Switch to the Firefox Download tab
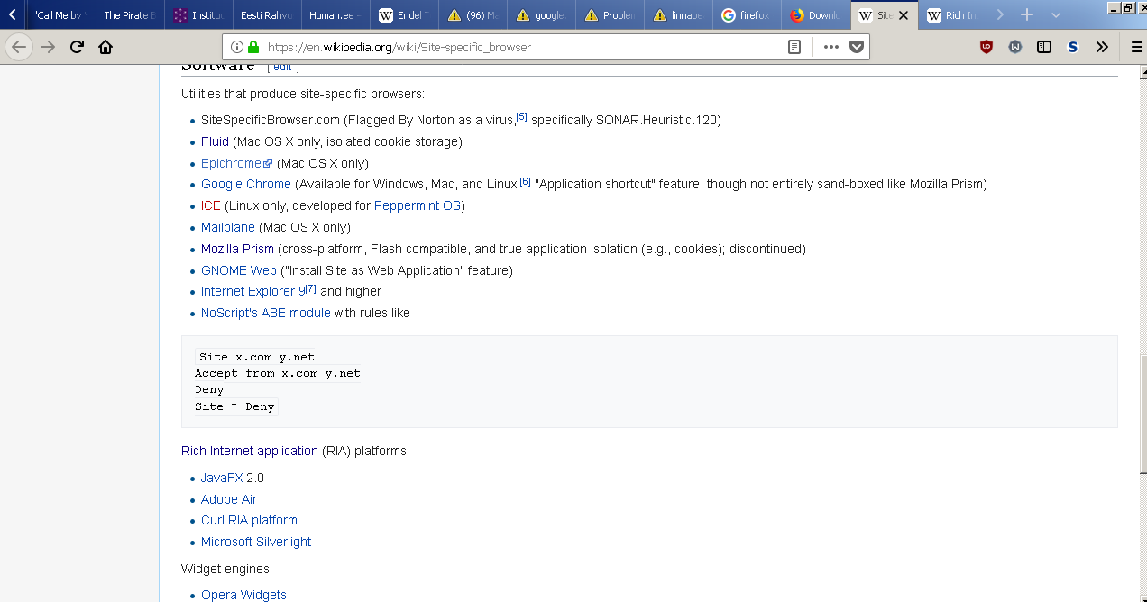The image size is (1147, 602). click(x=815, y=15)
